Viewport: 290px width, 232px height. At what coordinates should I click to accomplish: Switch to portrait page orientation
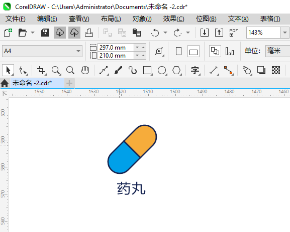(178, 51)
